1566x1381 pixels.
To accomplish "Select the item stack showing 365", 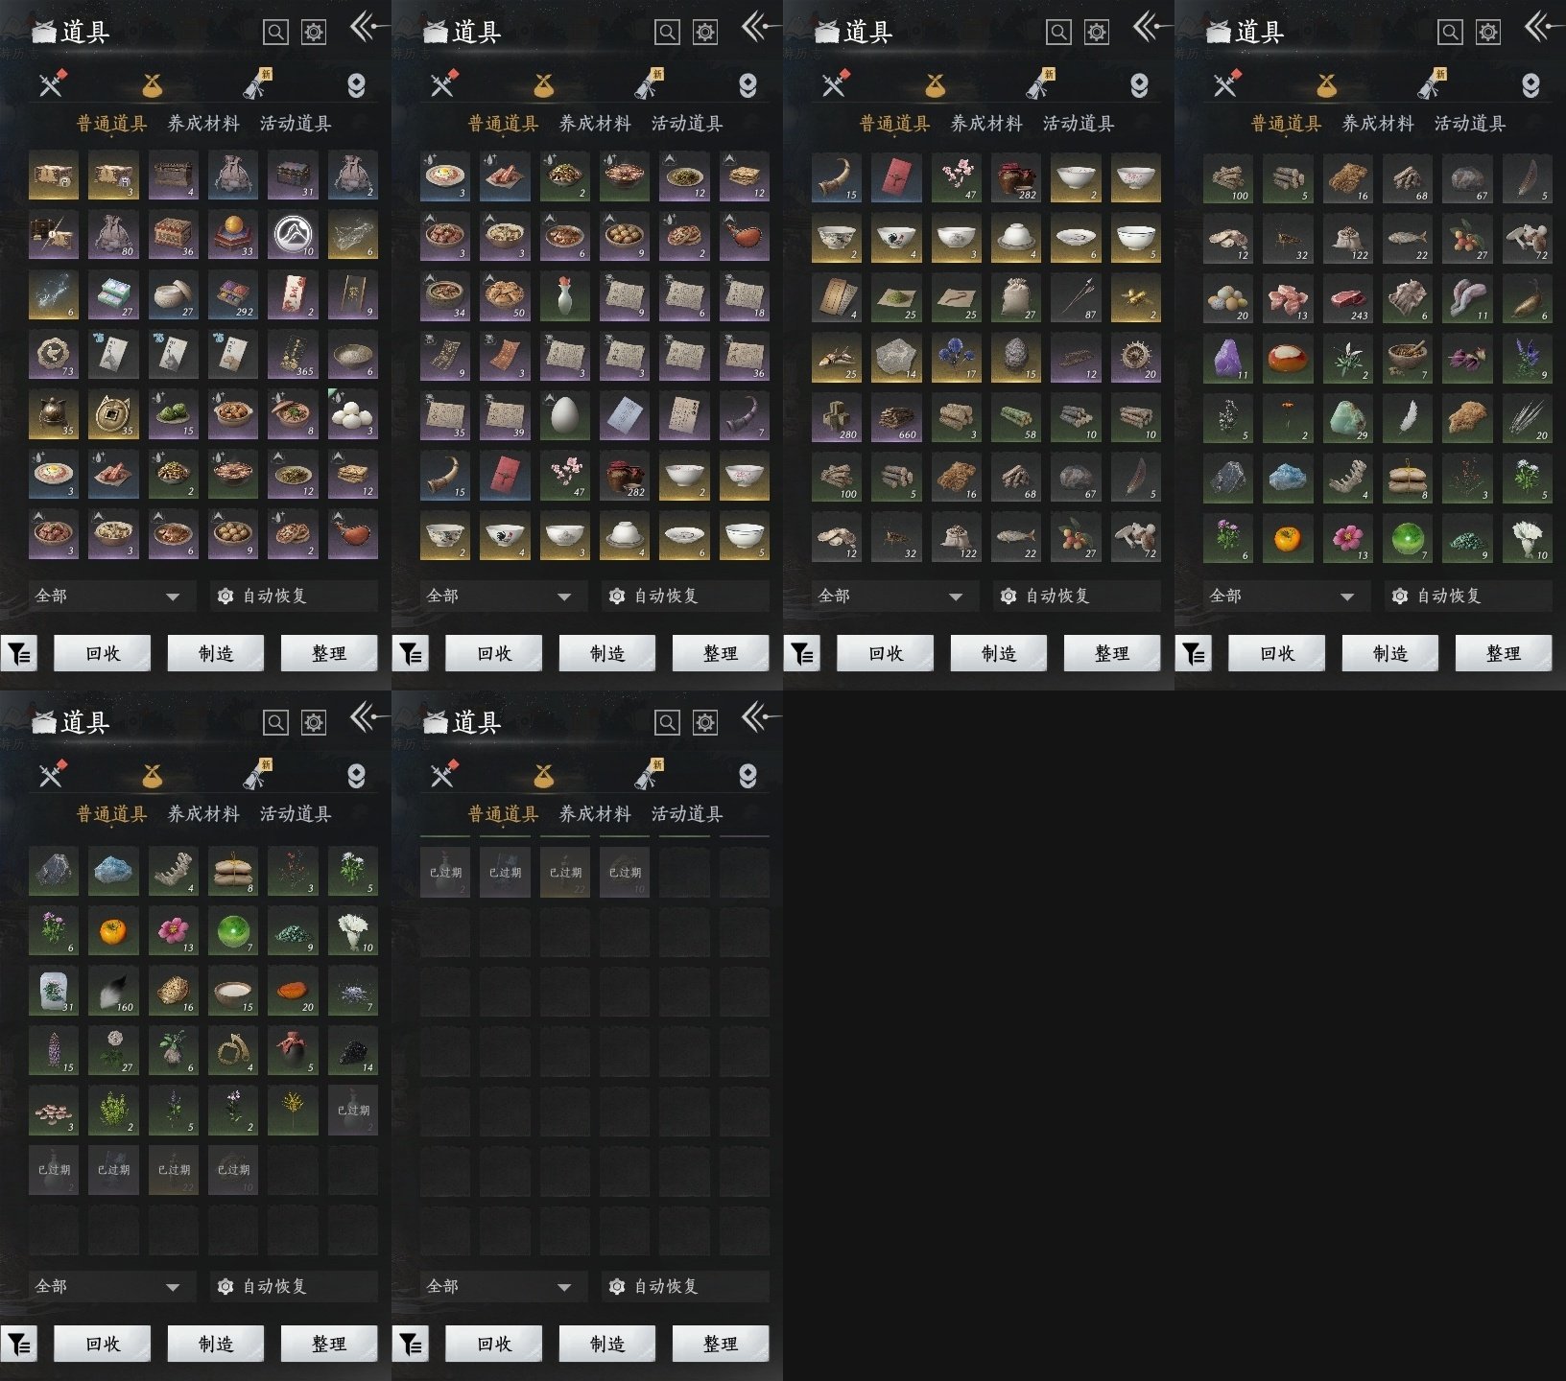I will pyautogui.click(x=293, y=354).
